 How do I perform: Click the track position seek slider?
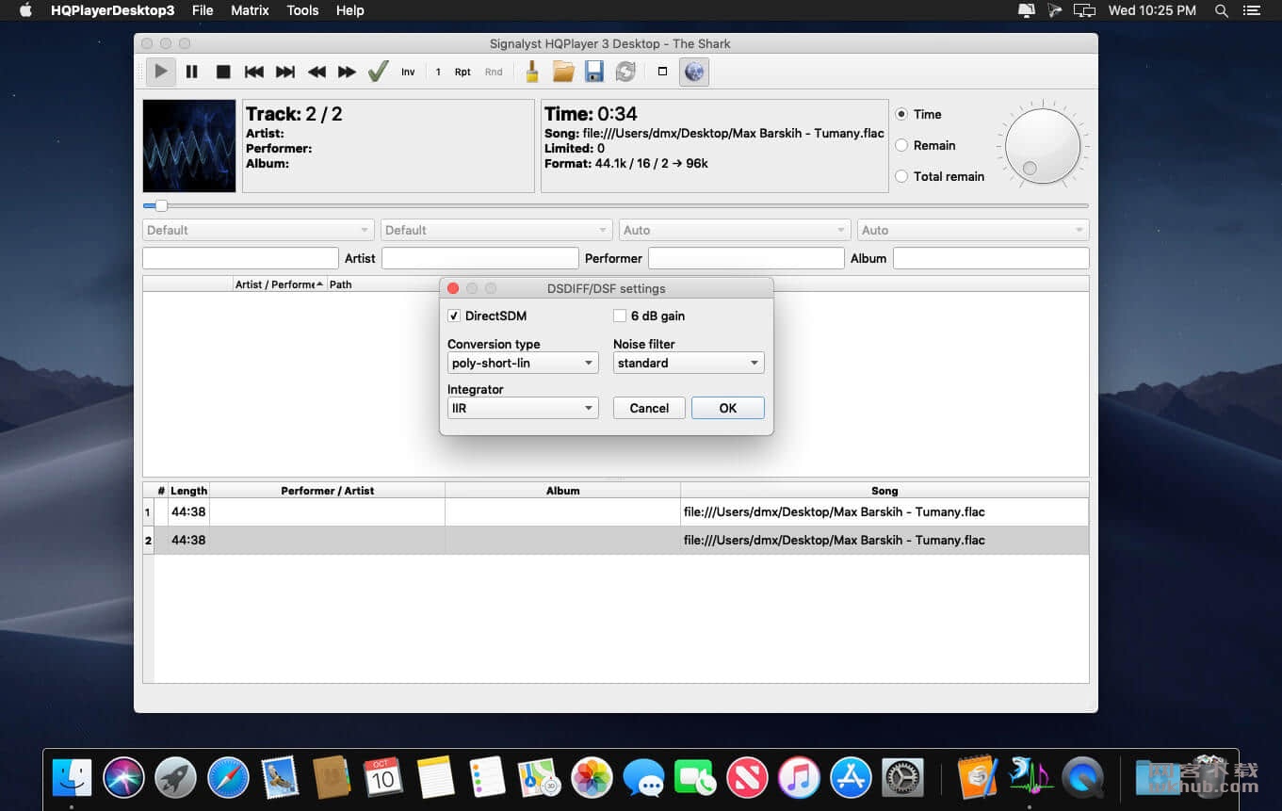[615, 205]
